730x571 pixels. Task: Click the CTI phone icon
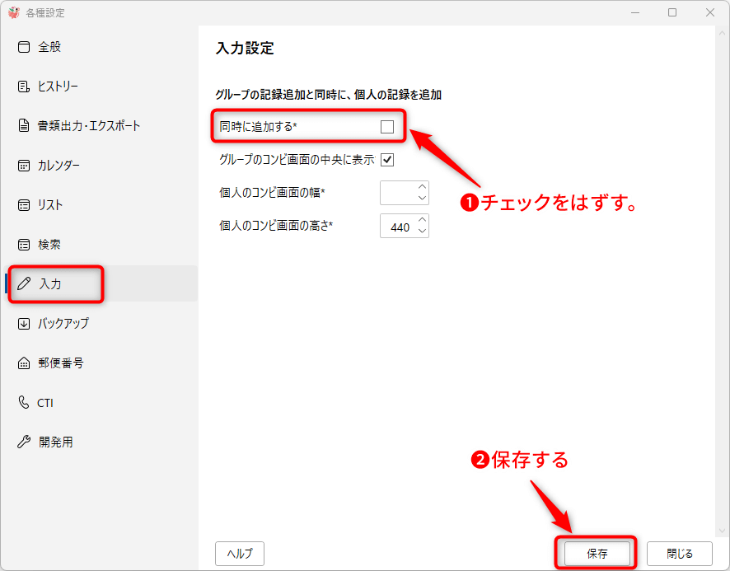tap(23, 402)
